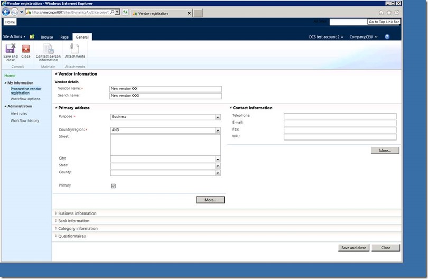Toggle the Primary address checkbox
This screenshot has height=279, width=428.
coord(113,186)
